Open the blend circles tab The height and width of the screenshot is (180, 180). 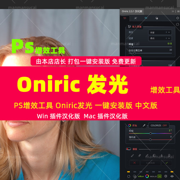(x=157, y=18)
